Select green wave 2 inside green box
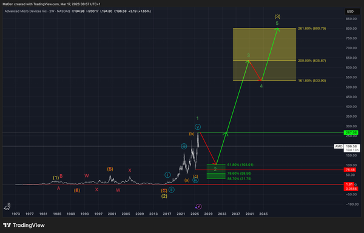The width and height of the screenshot is (364, 233). coord(215,169)
